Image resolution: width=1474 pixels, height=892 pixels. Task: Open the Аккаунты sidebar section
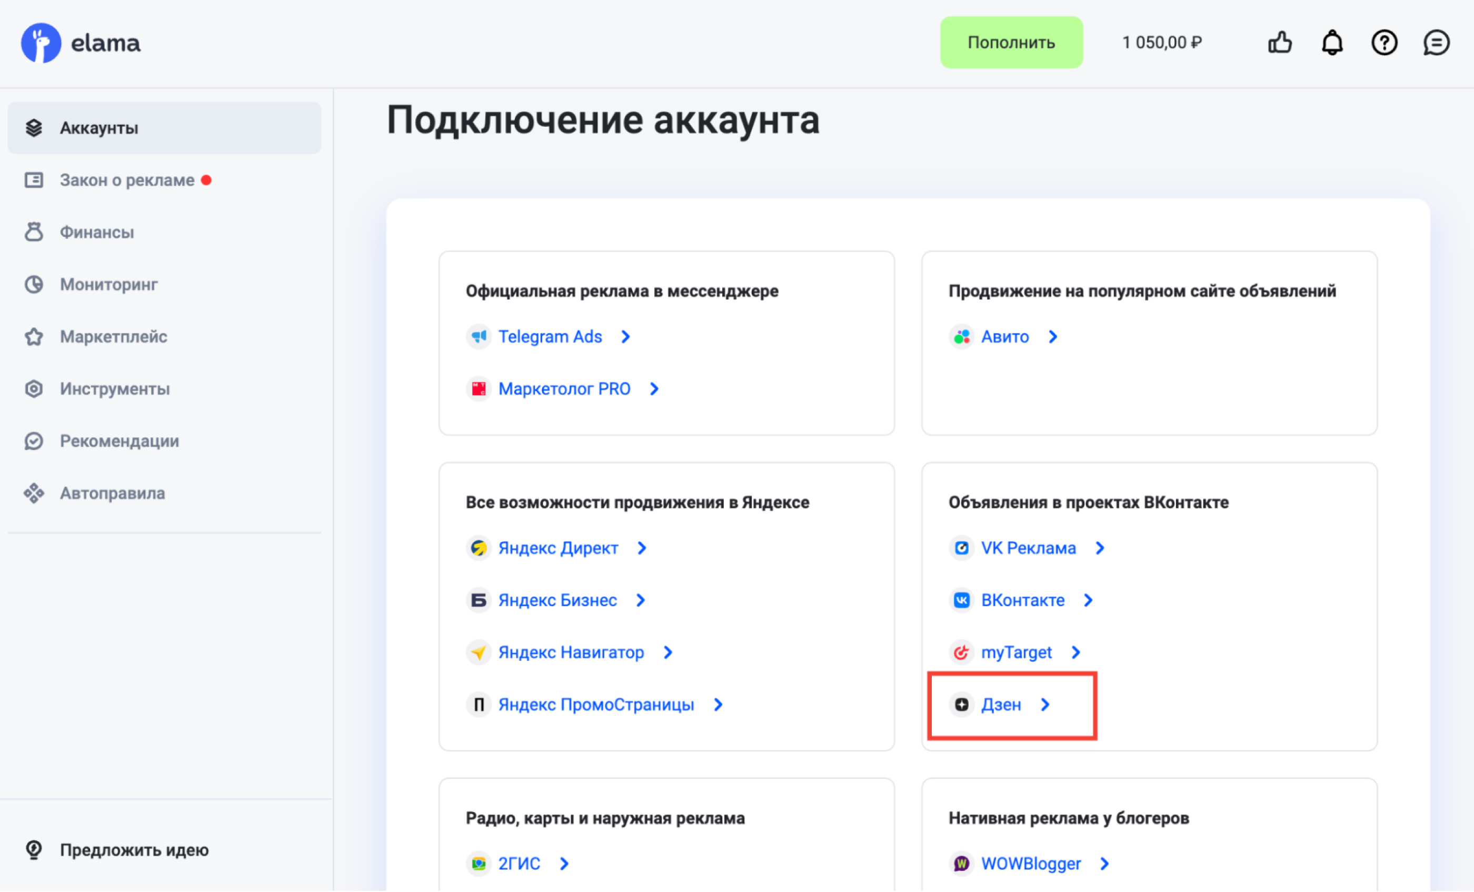[x=164, y=128]
